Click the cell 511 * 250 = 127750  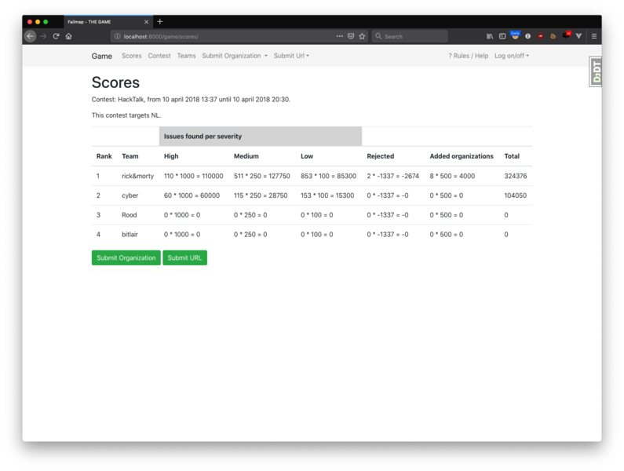click(x=262, y=176)
